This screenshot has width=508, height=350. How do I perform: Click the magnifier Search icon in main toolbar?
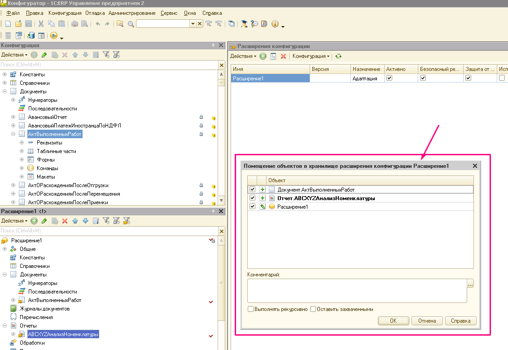click(x=131, y=24)
